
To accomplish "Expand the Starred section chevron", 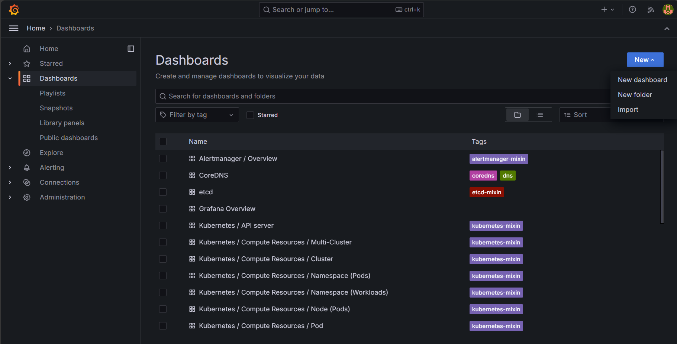I will (10, 64).
